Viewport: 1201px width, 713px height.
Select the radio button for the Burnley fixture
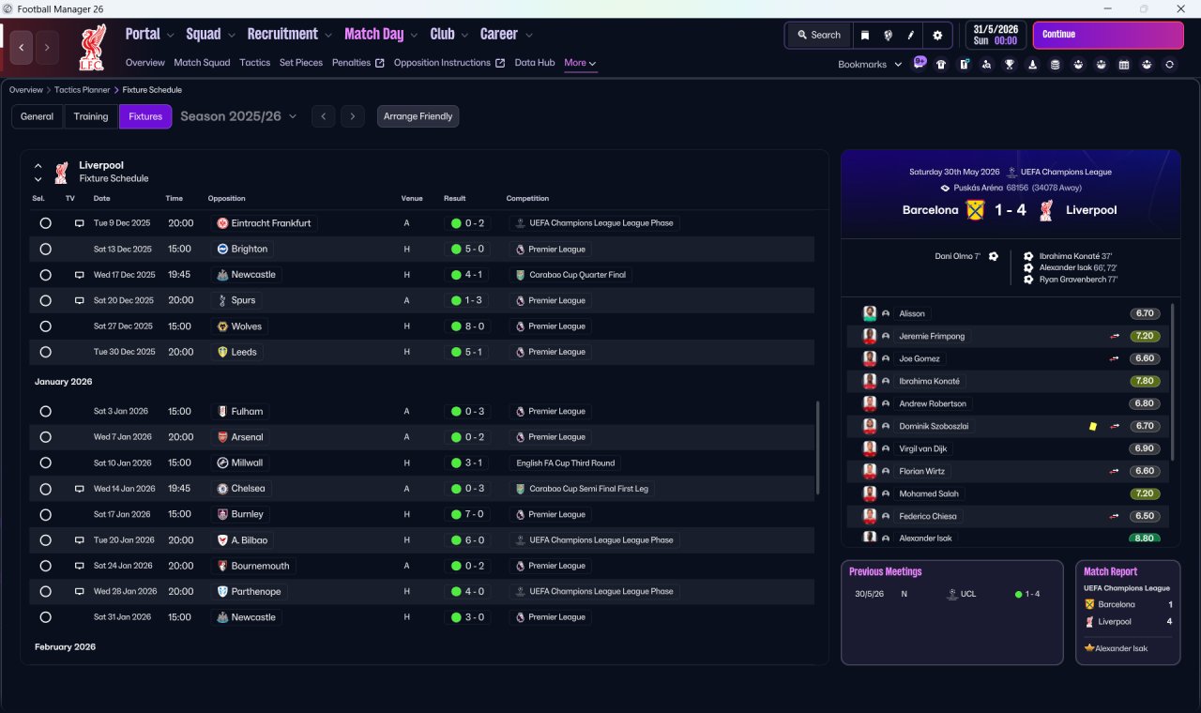point(45,515)
